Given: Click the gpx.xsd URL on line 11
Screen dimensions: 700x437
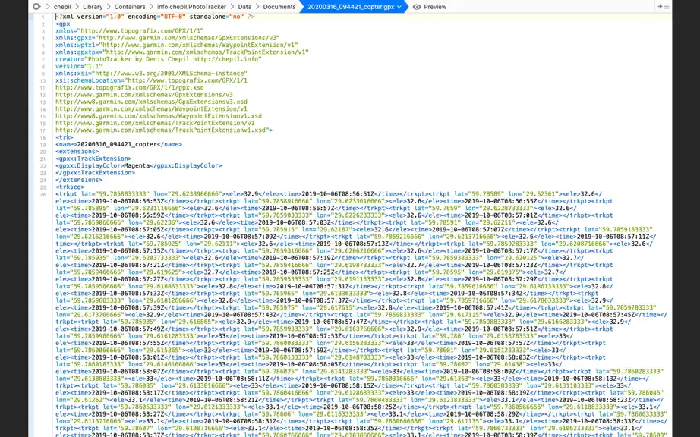Looking at the screenshot, I should [x=130, y=88].
